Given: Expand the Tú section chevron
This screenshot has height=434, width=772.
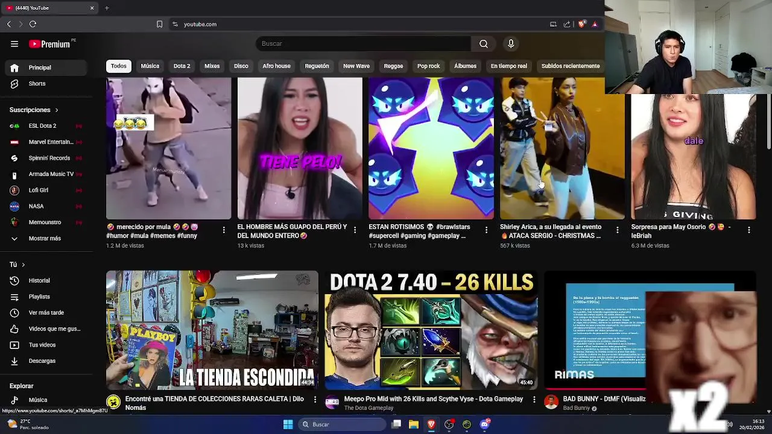Looking at the screenshot, I should (x=24, y=265).
